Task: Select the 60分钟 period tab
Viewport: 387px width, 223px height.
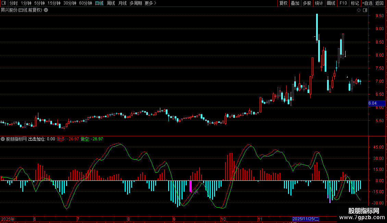Action: click(x=85, y=3)
